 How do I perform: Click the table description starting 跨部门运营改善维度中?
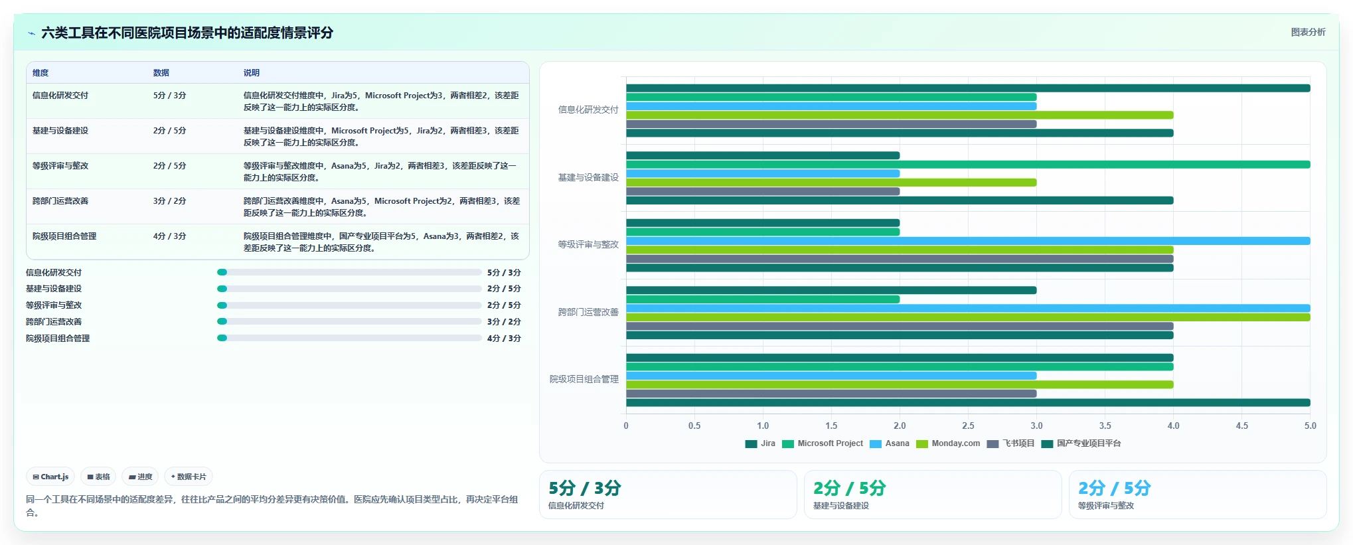[382, 207]
